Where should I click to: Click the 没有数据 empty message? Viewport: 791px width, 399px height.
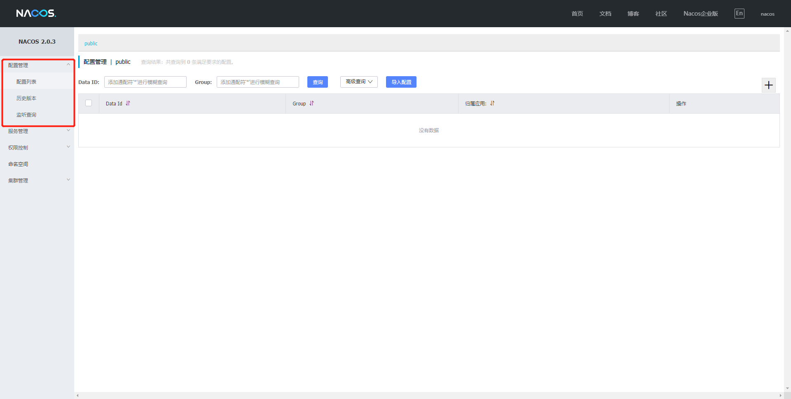pyautogui.click(x=429, y=130)
